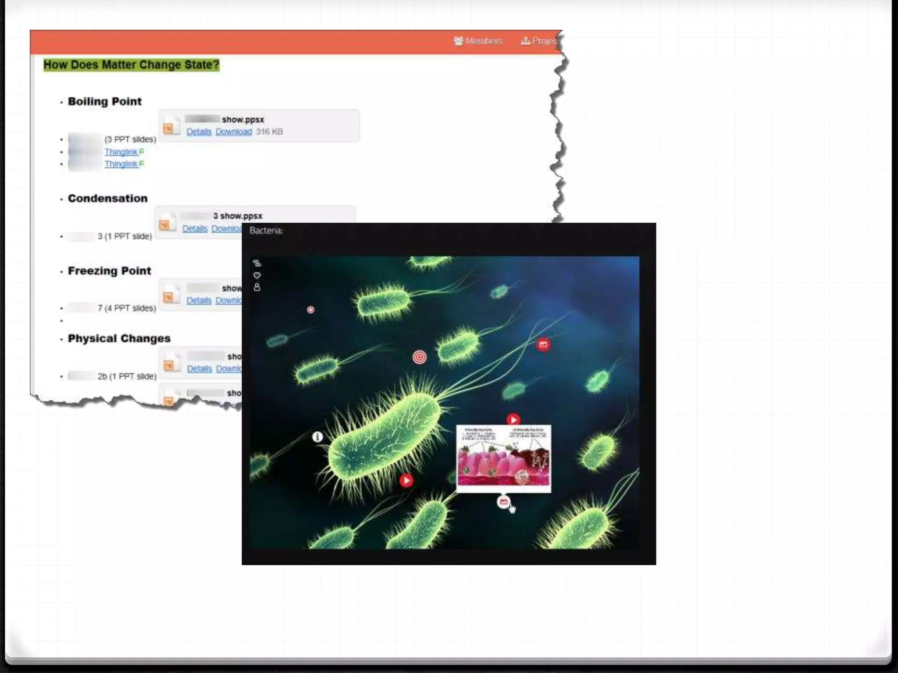Click Details link under Condensation file

pos(195,228)
